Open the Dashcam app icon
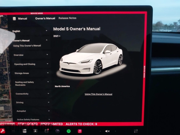Screen dimensions: 180x135 47,131
